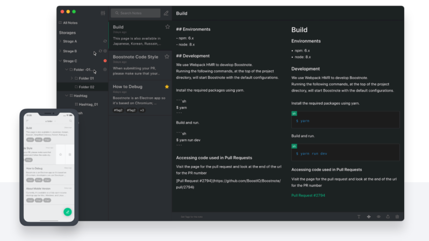Expand the Strage A storage
This screenshot has height=241, width=429.
(60, 41)
